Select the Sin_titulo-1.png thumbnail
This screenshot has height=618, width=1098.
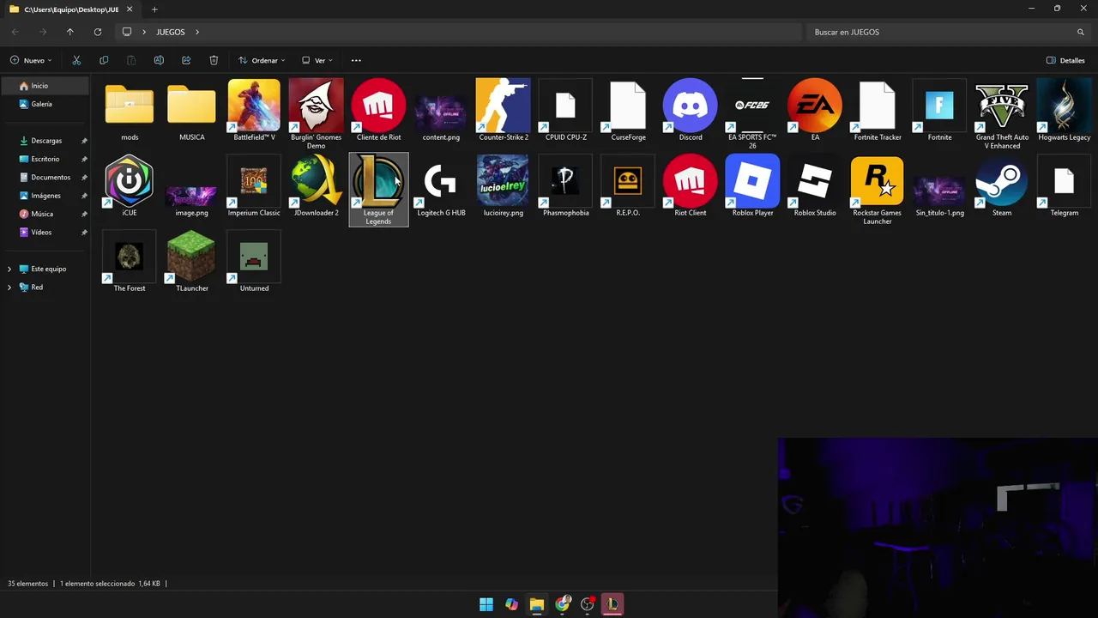[x=939, y=191]
